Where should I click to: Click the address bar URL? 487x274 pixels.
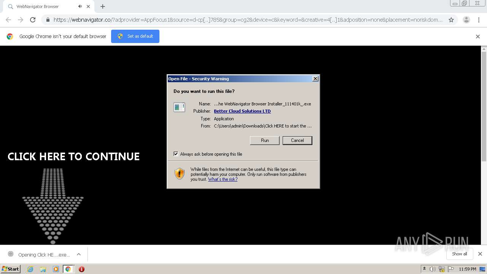(x=248, y=20)
